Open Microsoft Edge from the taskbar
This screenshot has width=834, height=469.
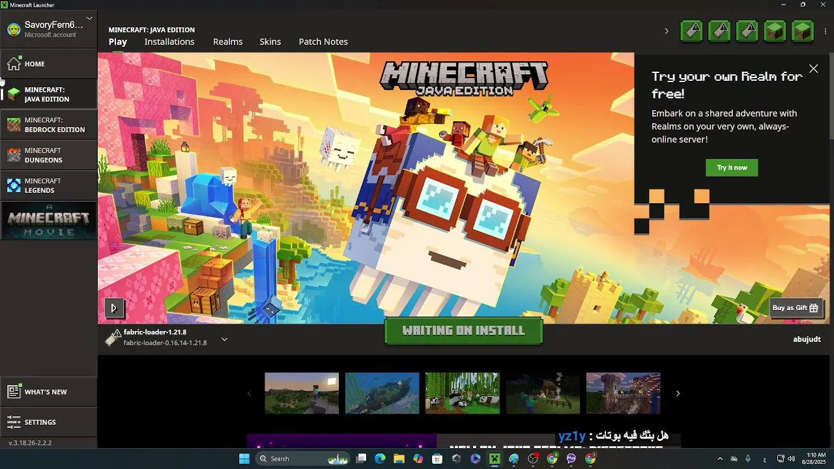pos(381,459)
